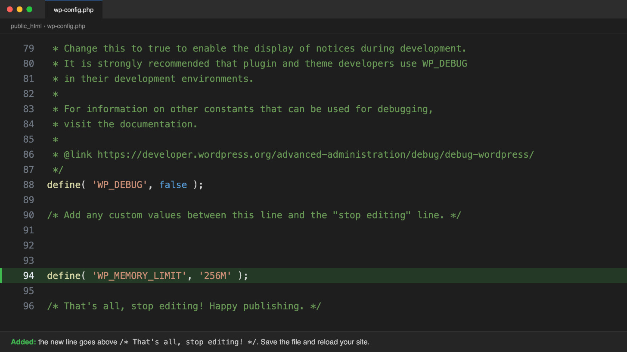Click line number 79 in the gutter

click(x=28, y=49)
